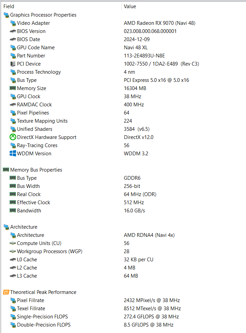
Task: Select the Theoretical Peak Performance heading text
Action: pyautogui.click(x=43, y=292)
